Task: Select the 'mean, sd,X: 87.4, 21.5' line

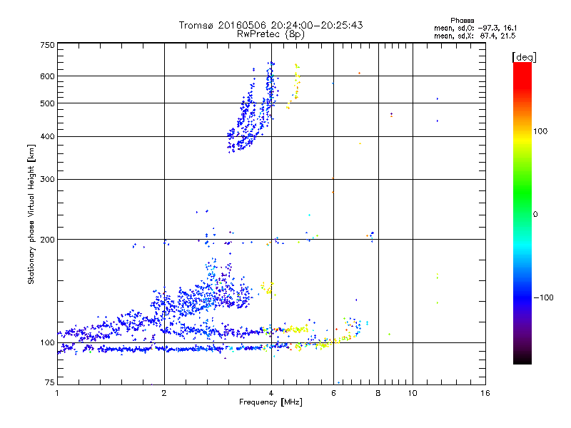Action: [x=475, y=36]
